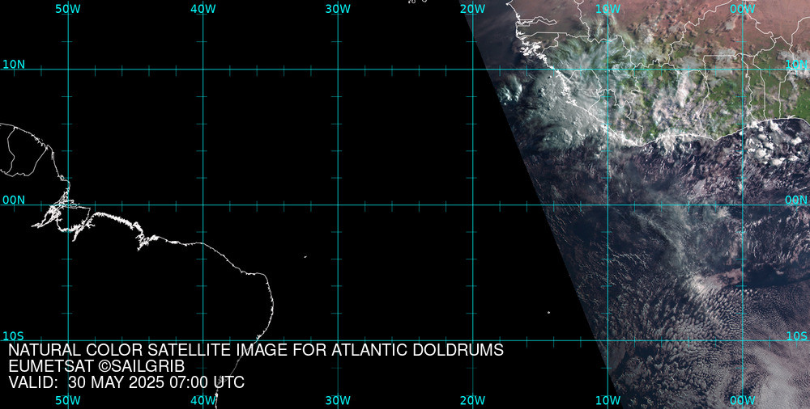Pick the 00N latitude label on right side

coord(796,200)
